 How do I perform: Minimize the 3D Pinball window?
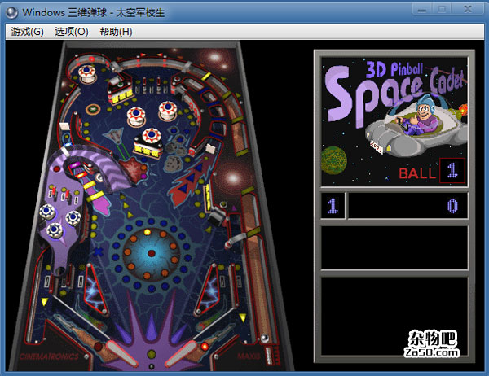coord(422,9)
